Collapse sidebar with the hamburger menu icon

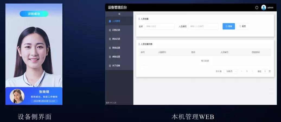[x=119, y=14]
